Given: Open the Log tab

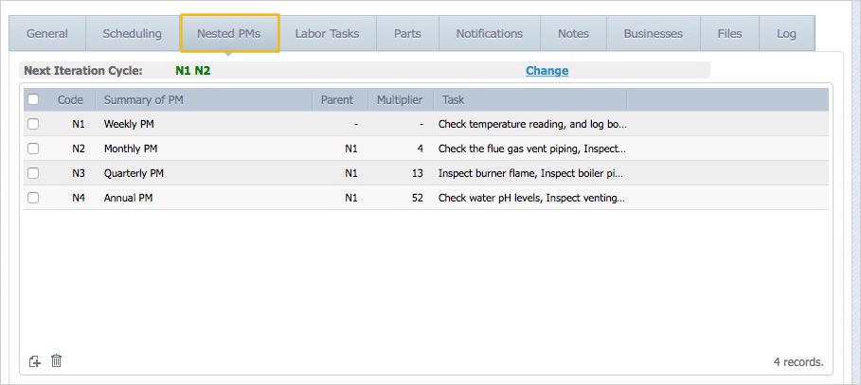Looking at the screenshot, I should coord(786,33).
